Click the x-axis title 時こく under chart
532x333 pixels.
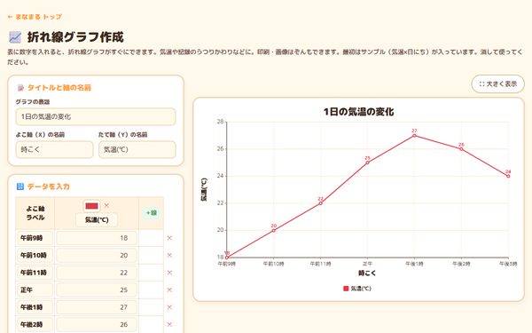(367, 273)
